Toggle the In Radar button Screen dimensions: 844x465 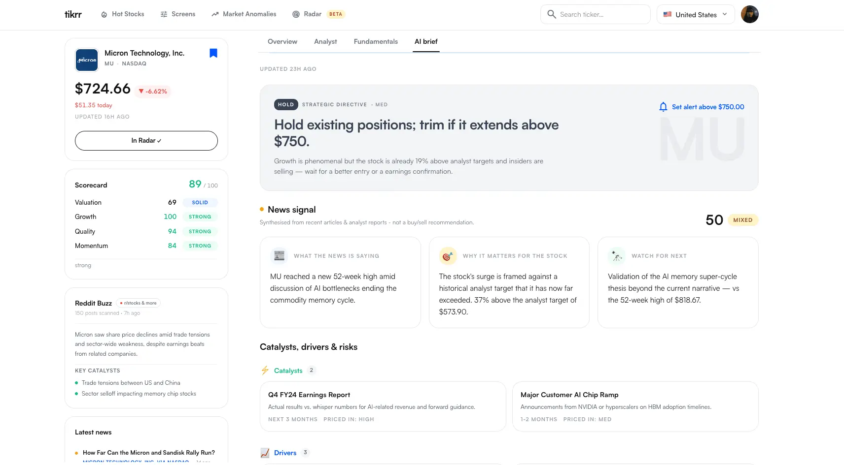tap(146, 141)
